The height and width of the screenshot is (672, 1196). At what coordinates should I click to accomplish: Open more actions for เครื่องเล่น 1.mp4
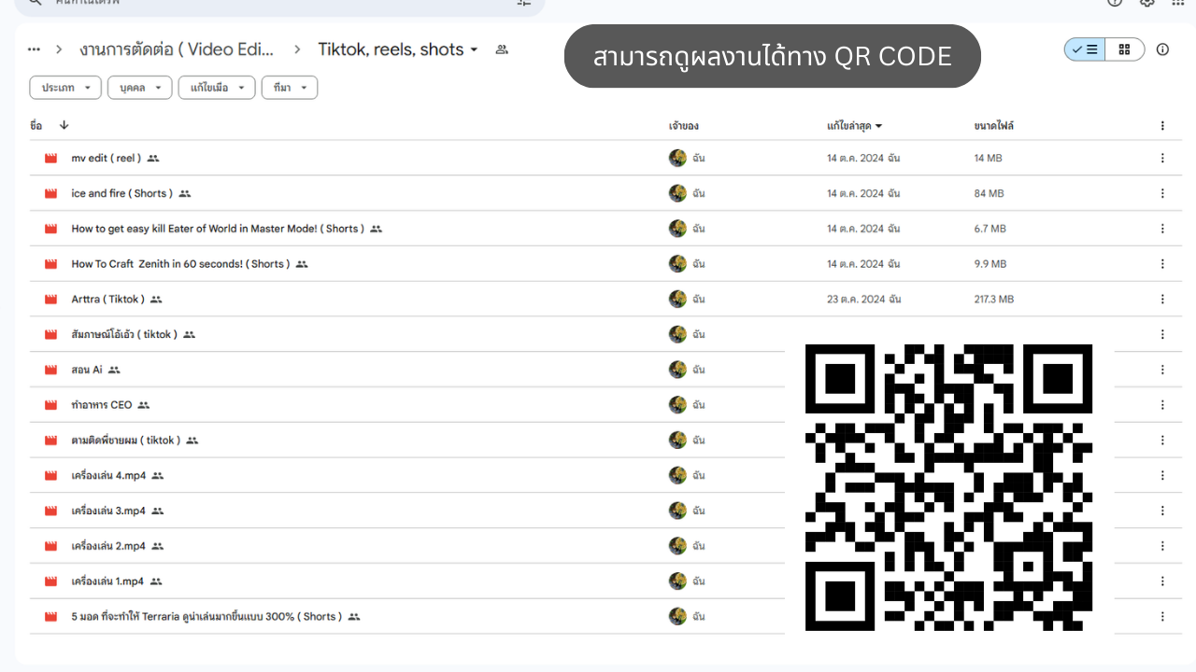click(1162, 581)
